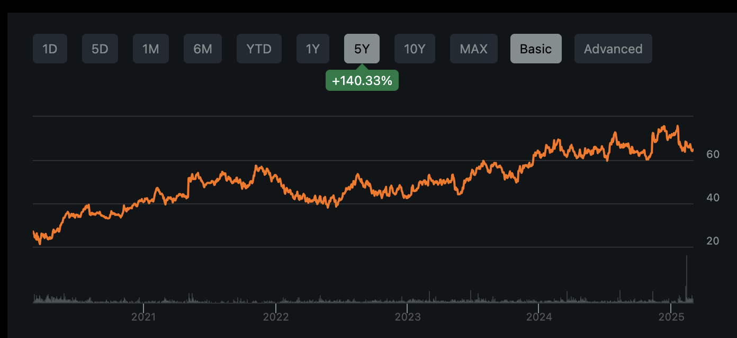This screenshot has width=737, height=338.
Task: Open the Basic chart mode
Action: click(x=536, y=48)
